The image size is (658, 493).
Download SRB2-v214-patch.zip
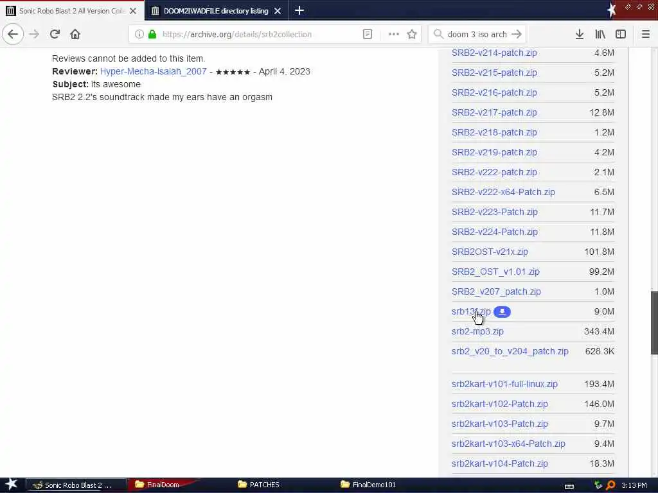[x=494, y=53]
